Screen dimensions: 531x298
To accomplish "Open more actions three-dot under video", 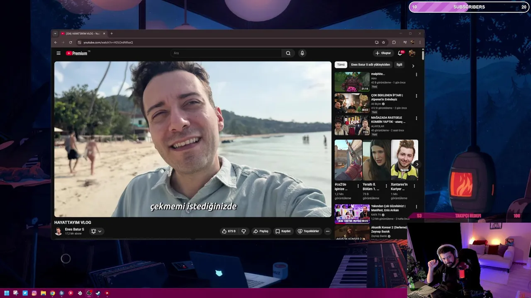I will coord(327,231).
